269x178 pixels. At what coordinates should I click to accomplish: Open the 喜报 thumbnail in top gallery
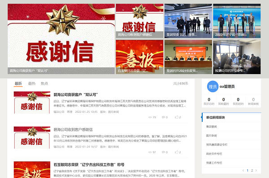pos(139,57)
